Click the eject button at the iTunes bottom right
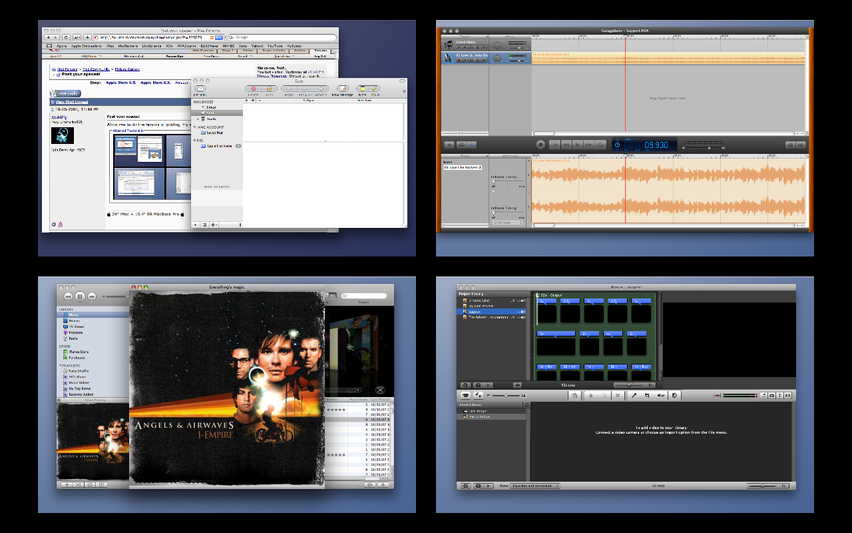 [384, 484]
